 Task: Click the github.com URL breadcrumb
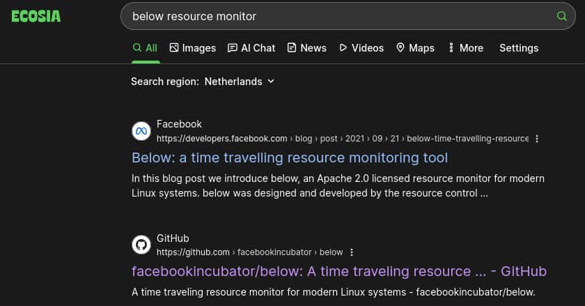[193, 252]
